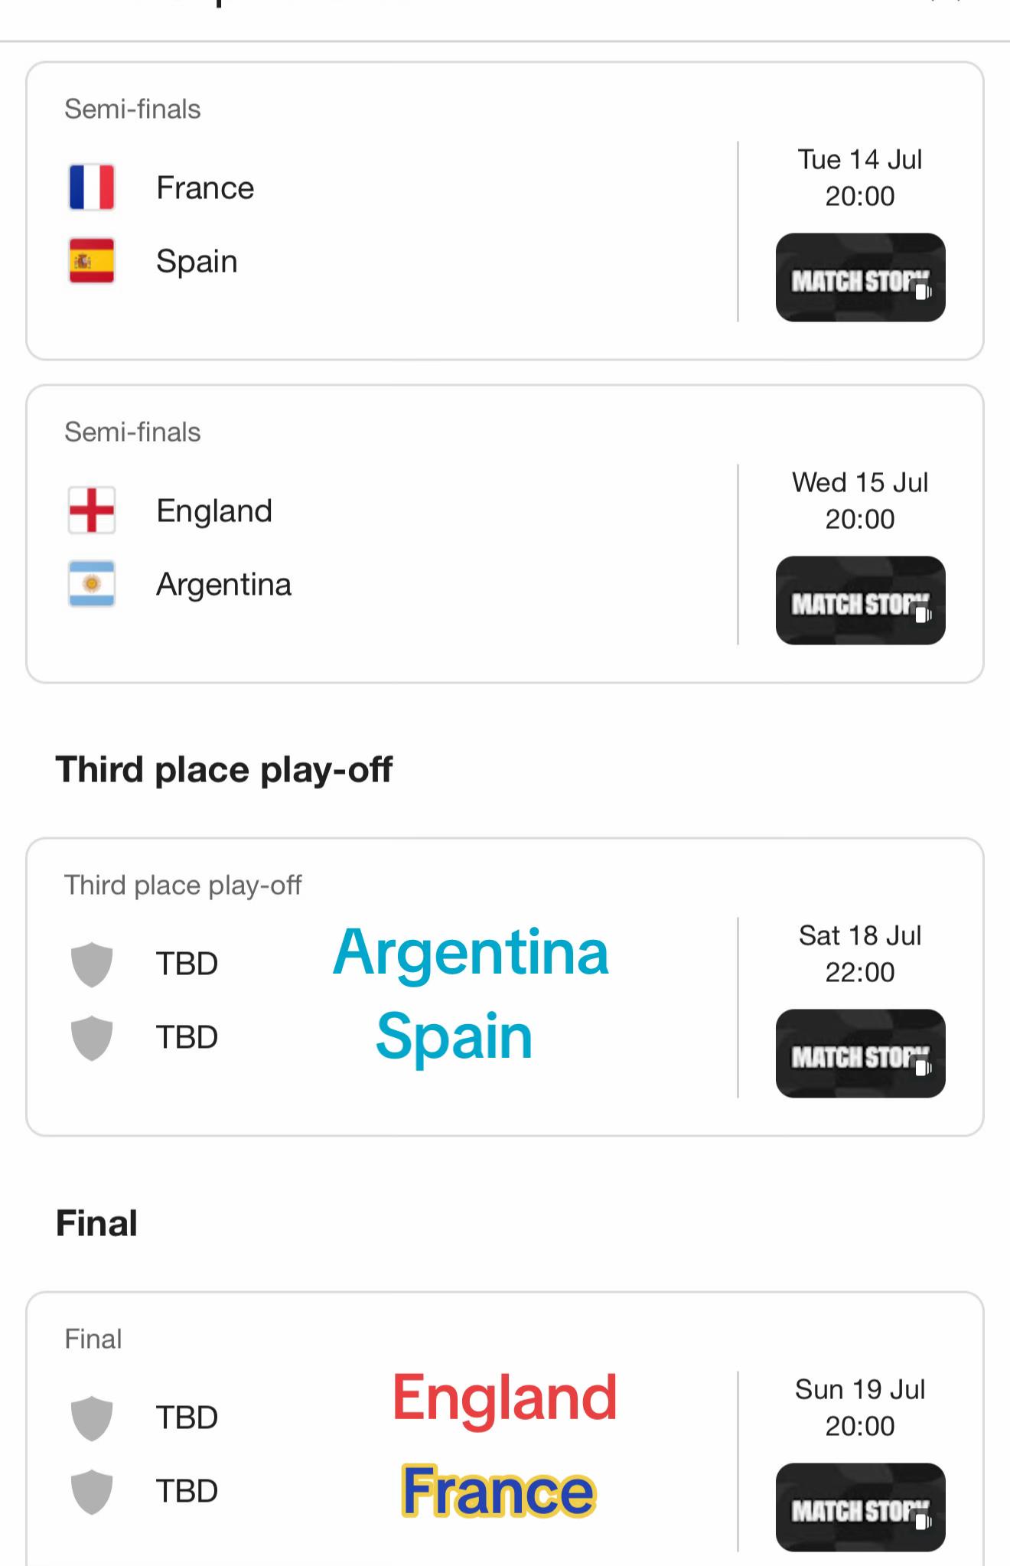Click second TBD shield in the Final
Viewport: 1010px width, 1566px height.
(x=92, y=1492)
